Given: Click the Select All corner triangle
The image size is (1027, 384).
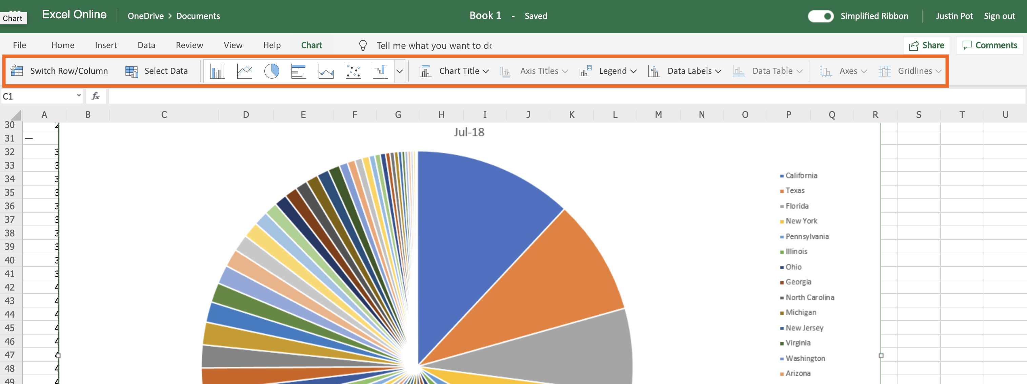Looking at the screenshot, I should [16, 115].
